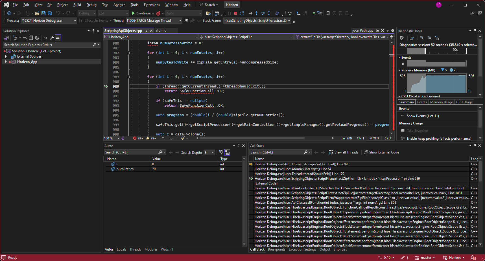Switch to the Breakpoints tab

point(276,249)
